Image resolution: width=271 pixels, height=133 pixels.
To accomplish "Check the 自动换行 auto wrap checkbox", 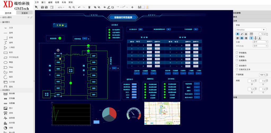I will point(237,65).
